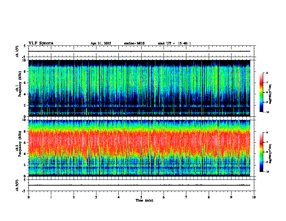Click the "-10" label on ch.1 colorbar

[267, 112]
